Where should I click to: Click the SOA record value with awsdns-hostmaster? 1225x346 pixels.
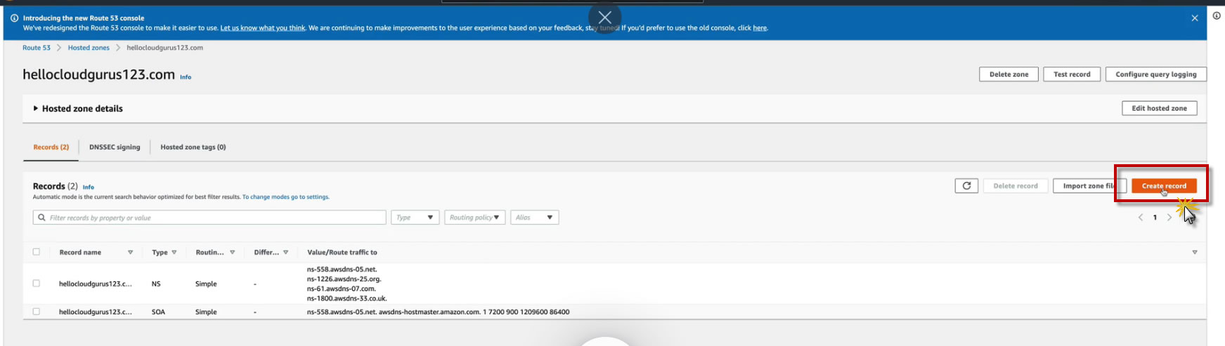(438, 312)
